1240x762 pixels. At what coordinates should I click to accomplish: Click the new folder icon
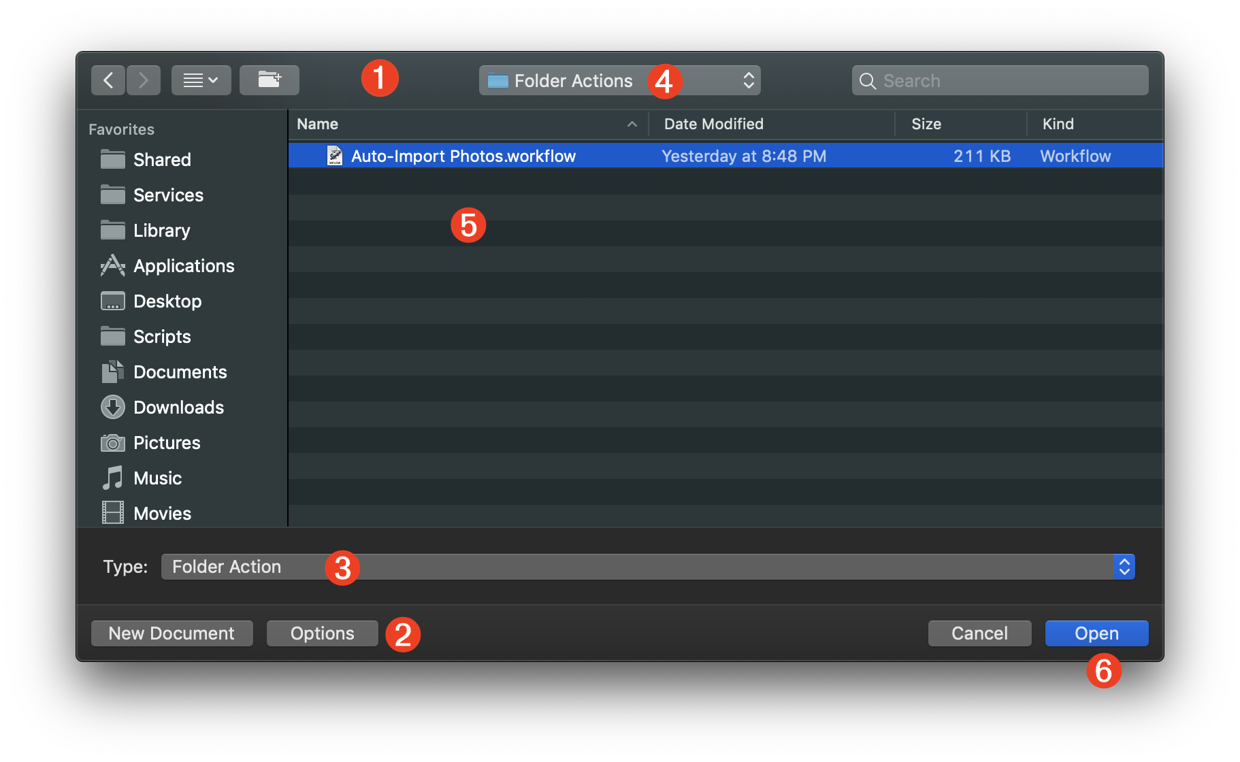269,80
